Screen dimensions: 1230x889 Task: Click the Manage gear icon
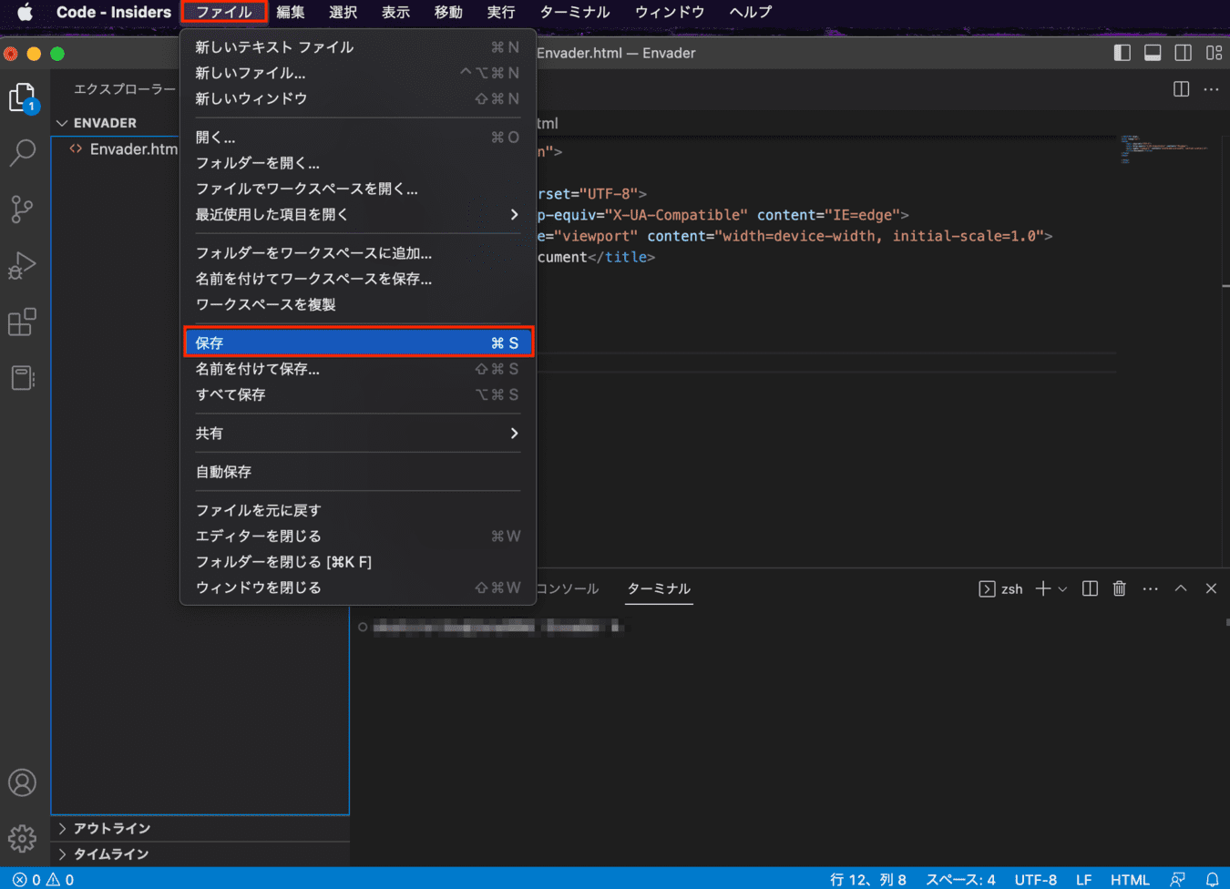pos(22,838)
